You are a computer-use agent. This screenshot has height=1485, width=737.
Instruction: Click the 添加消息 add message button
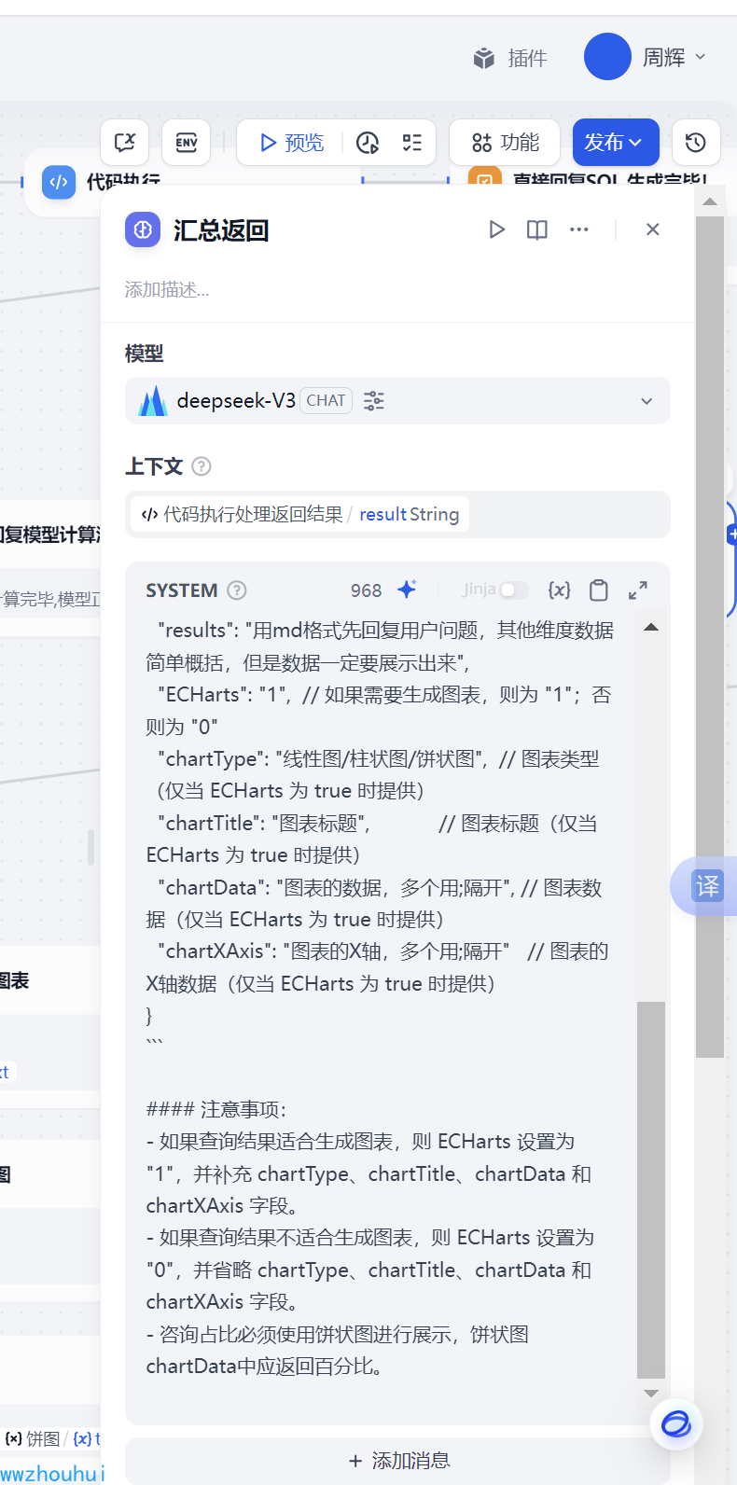tap(397, 1461)
